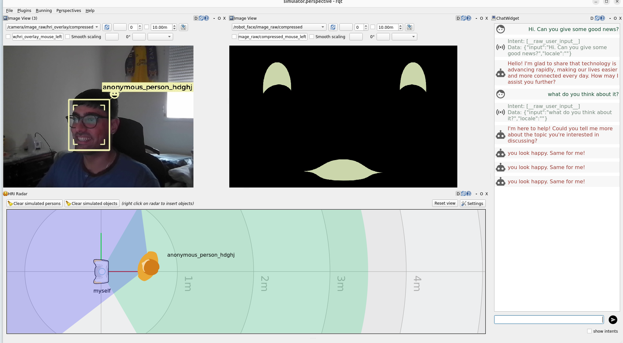Open help for robot_face Image View panel
Screen dimensions: 623x343
pyautogui.click(x=469, y=18)
